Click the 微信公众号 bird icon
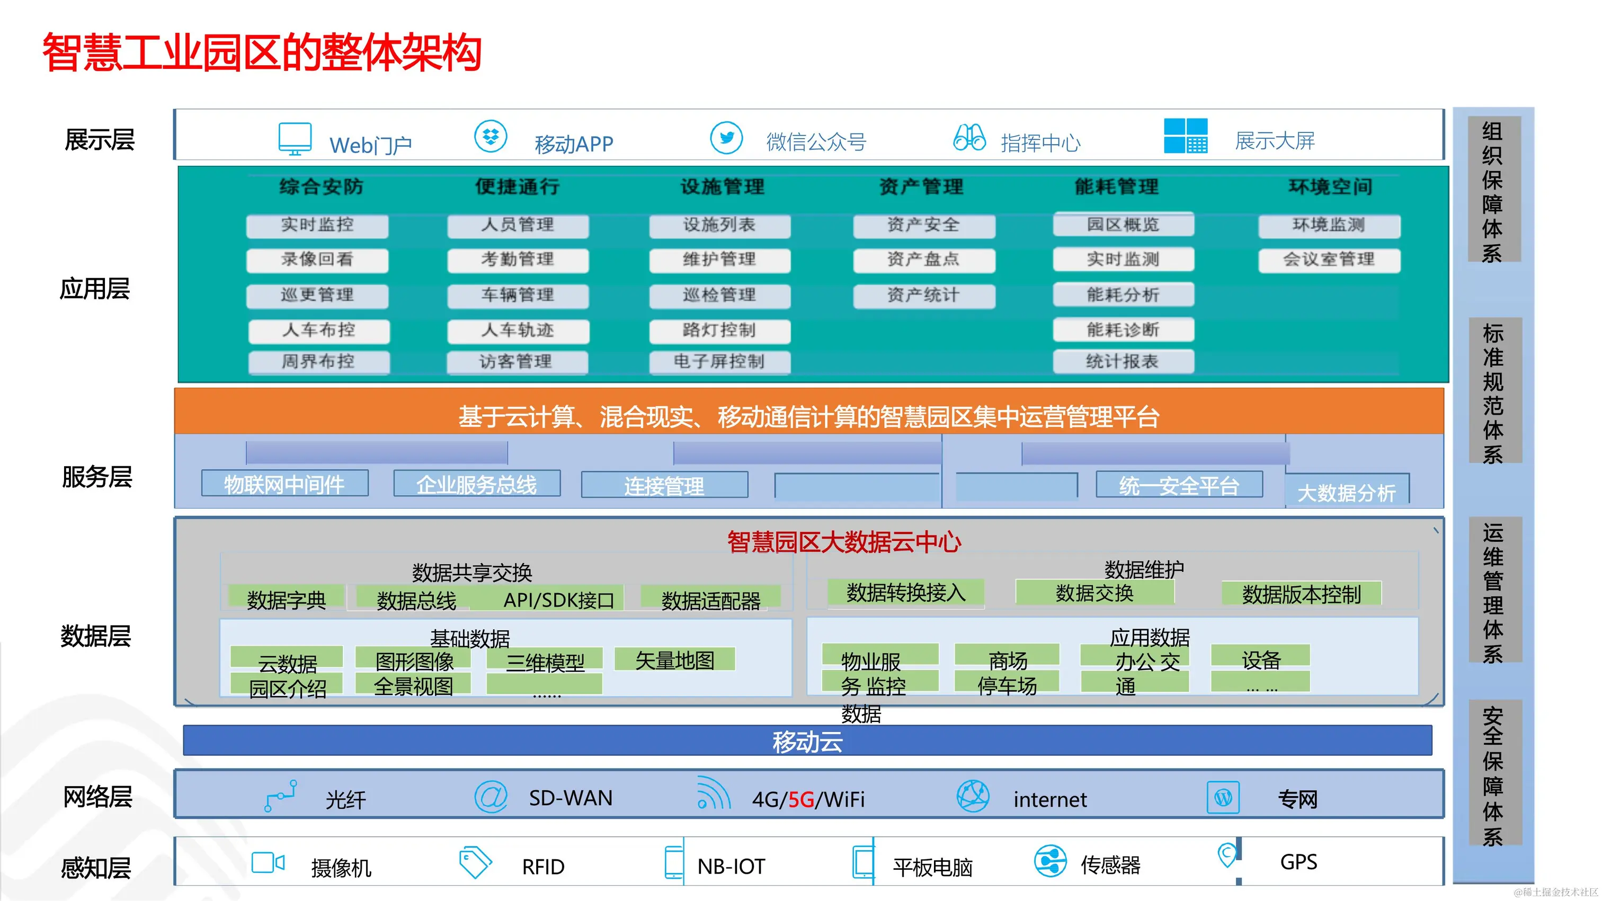1602x901 pixels. pos(726,137)
